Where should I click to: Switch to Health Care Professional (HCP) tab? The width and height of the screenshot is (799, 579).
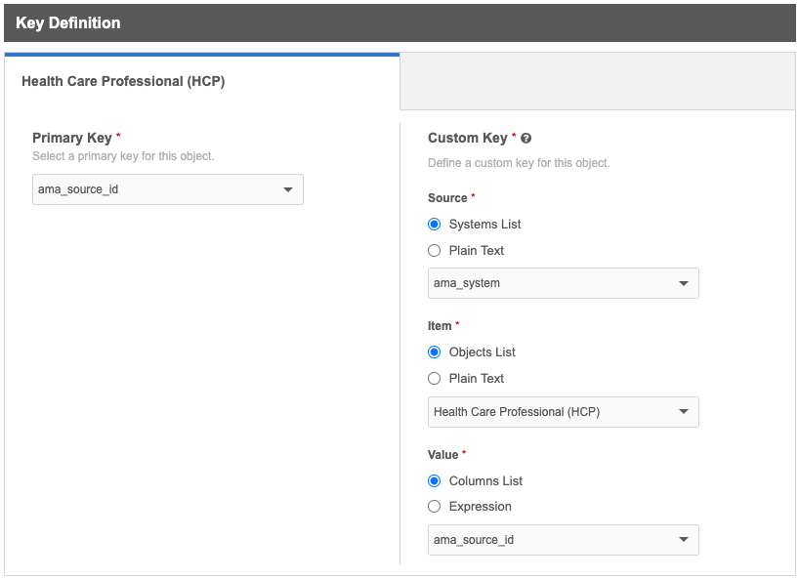coord(124,82)
